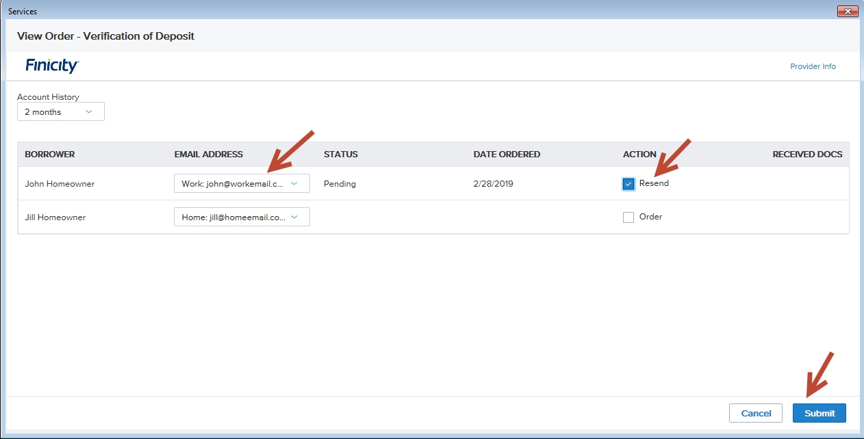Open the Provider Info link

point(813,66)
